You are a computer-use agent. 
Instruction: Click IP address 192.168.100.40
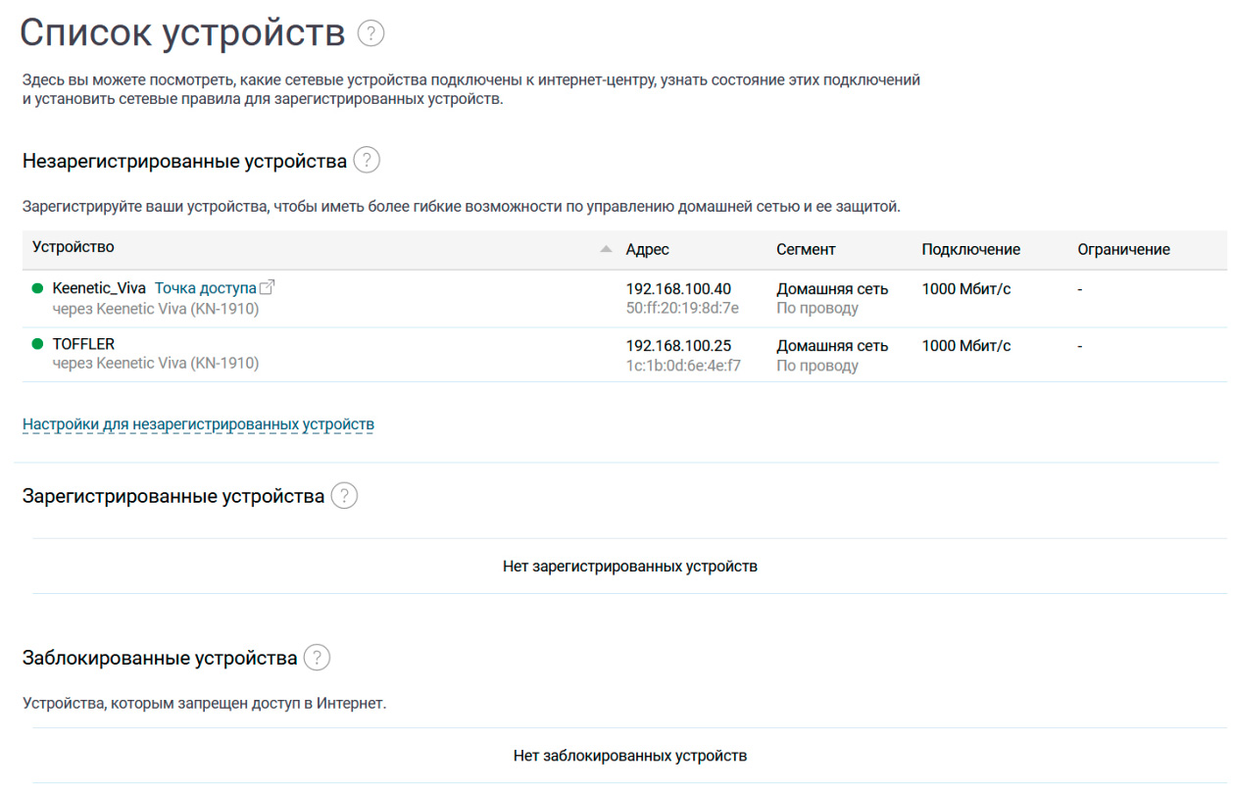click(x=678, y=289)
